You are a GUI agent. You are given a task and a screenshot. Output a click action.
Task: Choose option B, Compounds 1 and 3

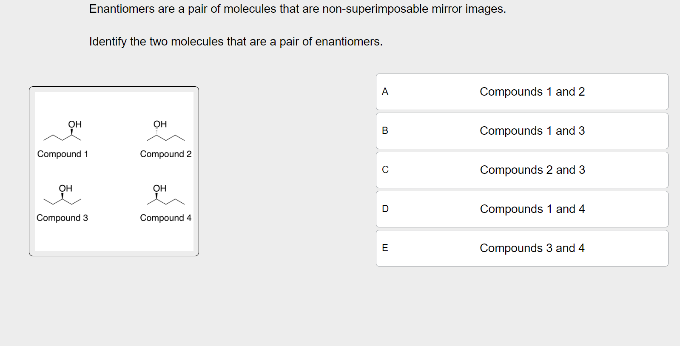tap(522, 131)
